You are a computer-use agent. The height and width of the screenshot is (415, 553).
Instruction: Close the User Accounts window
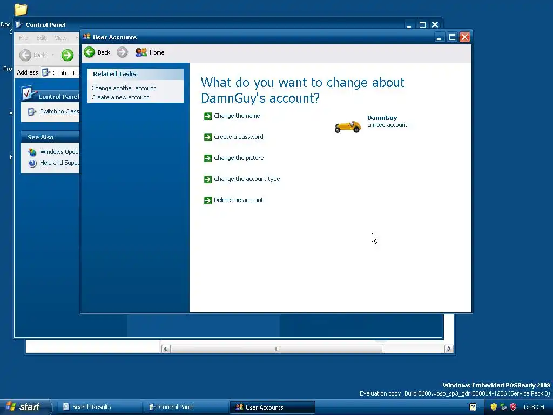point(465,37)
